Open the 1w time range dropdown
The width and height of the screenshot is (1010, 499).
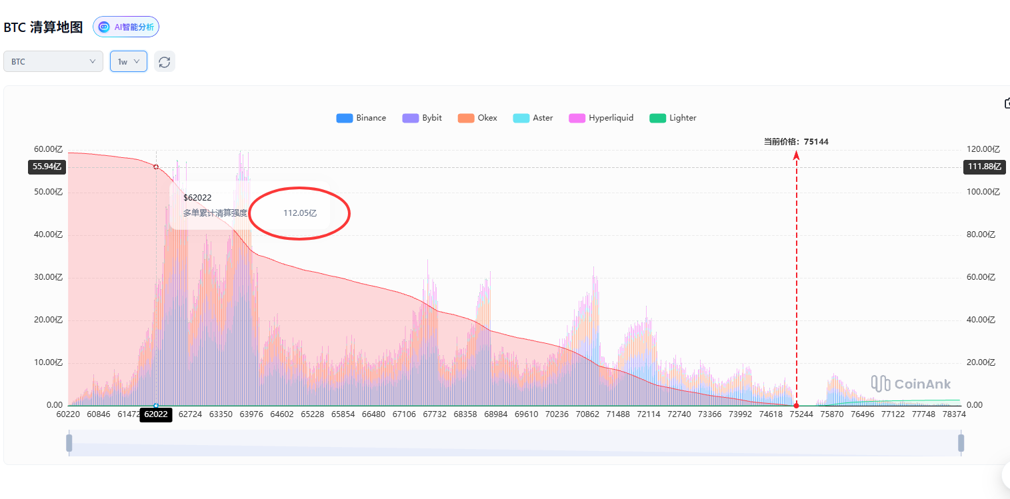(x=129, y=61)
